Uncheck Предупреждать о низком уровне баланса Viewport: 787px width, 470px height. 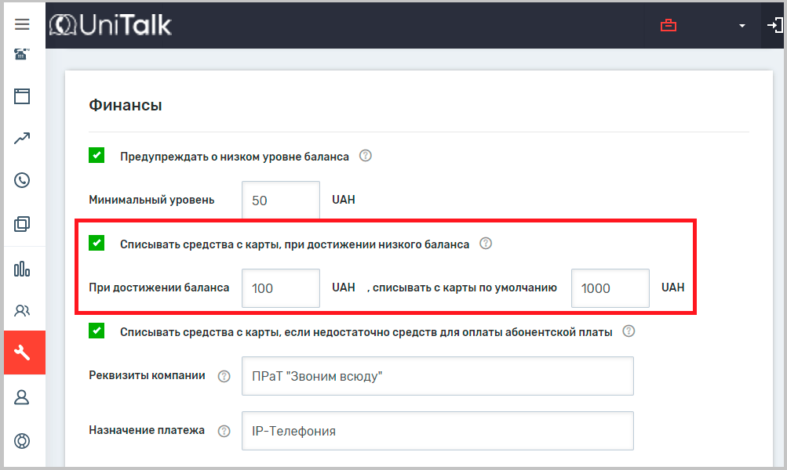pyautogui.click(x=97, y=155)
